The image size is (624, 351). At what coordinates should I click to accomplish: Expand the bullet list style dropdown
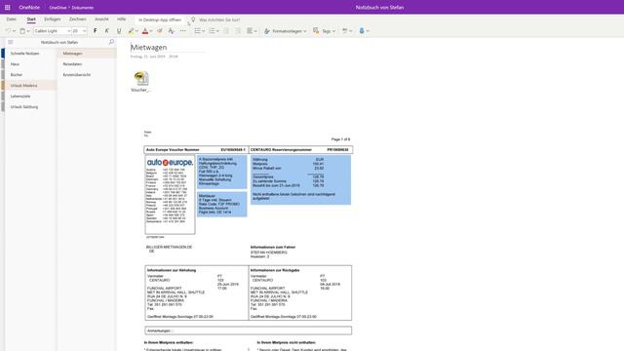pos(204,31)
